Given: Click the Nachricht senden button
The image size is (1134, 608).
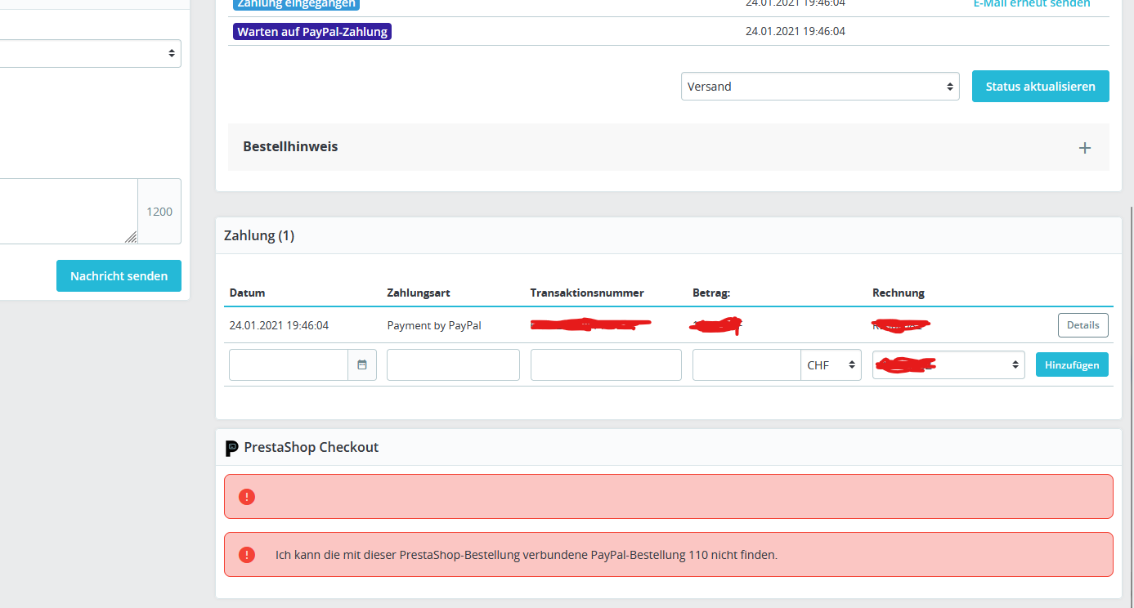Looking at the screenshot, I should [x=119, y=276].
